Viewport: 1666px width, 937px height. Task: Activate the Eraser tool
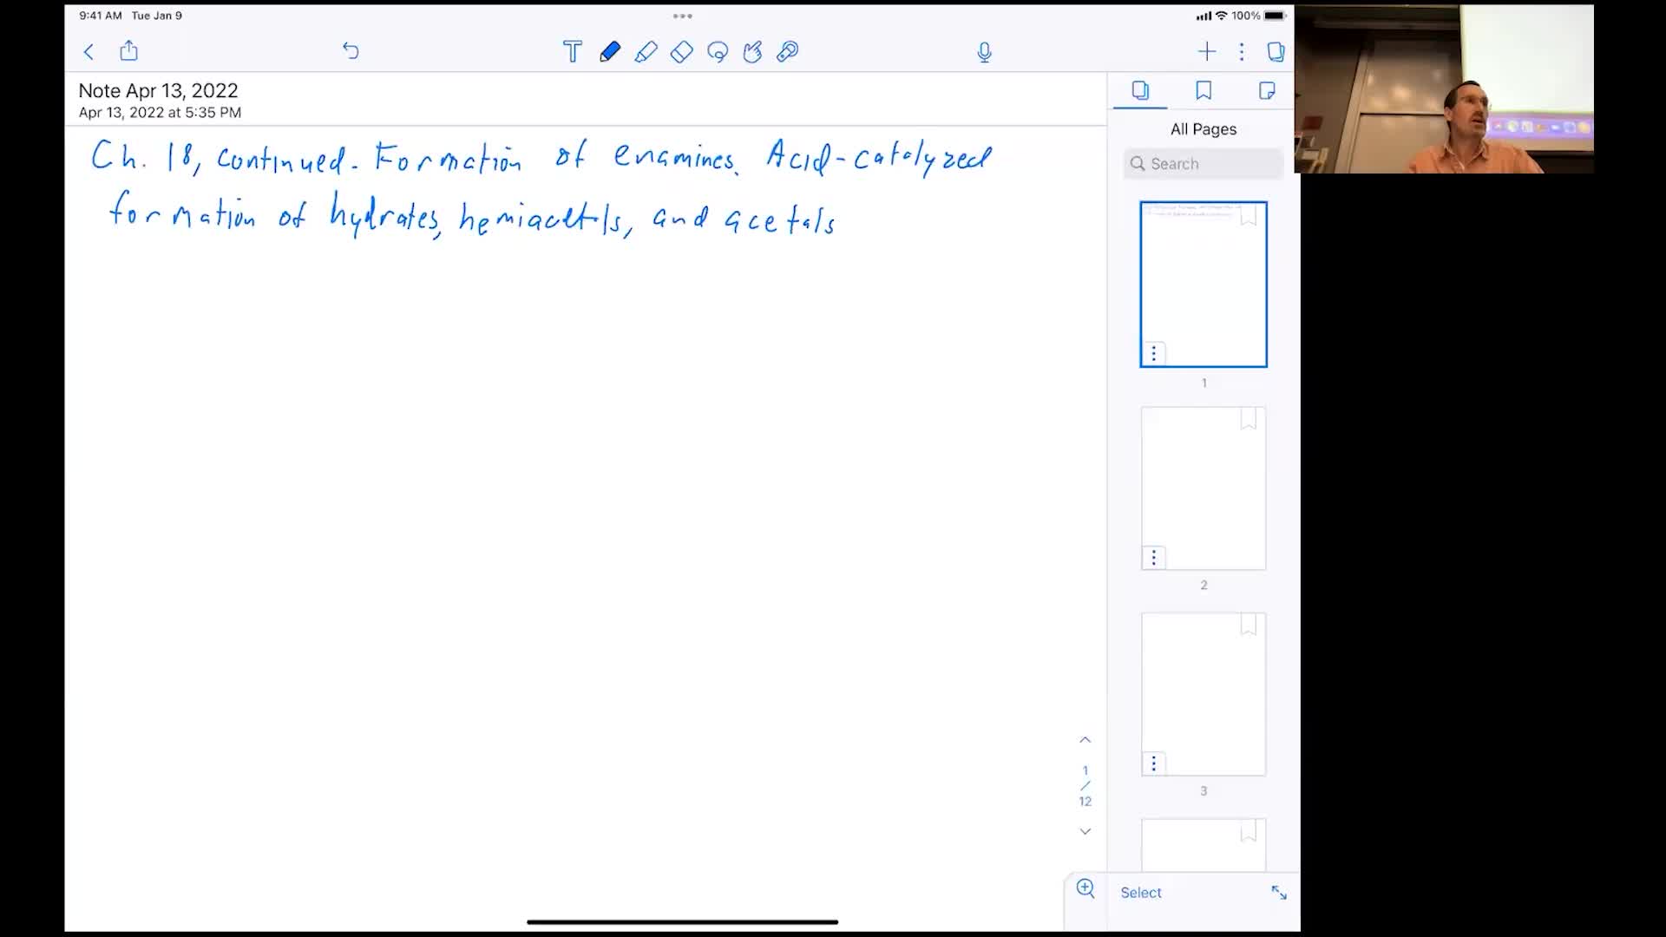[x=682, y=52]
